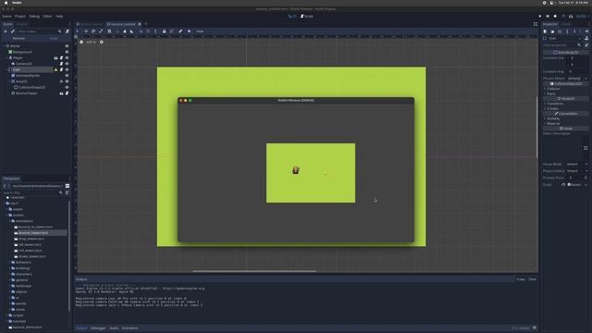Toggle visibility of the Cake node

click(67, 69)
